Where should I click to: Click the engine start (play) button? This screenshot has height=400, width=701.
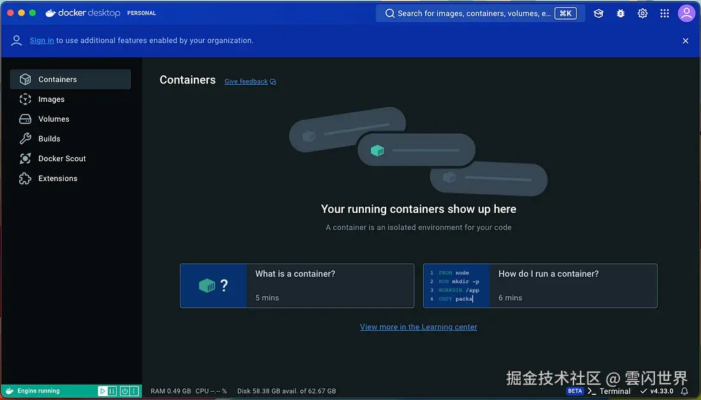[x=103, y=391]
